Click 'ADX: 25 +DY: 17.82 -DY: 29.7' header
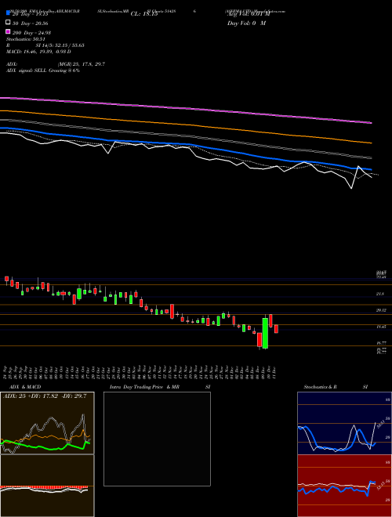The height and width of the screenshot is (517, 392). click(45, 396)
